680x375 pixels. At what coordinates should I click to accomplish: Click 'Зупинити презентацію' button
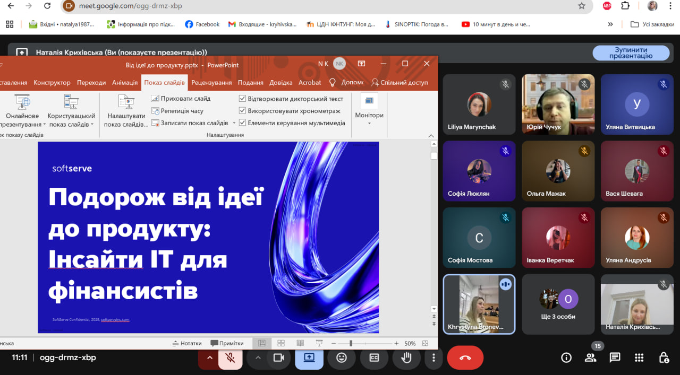[x=631, y=53]
